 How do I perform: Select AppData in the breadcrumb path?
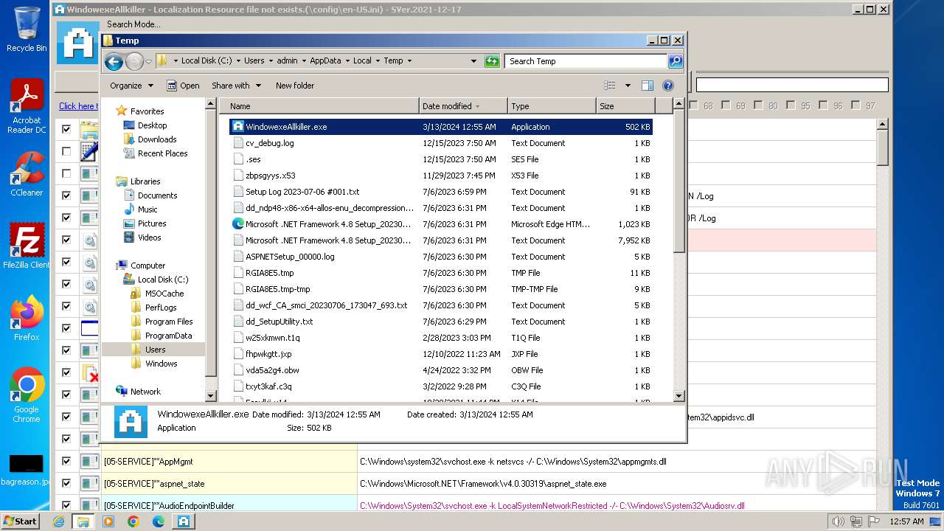coord(325,61)
